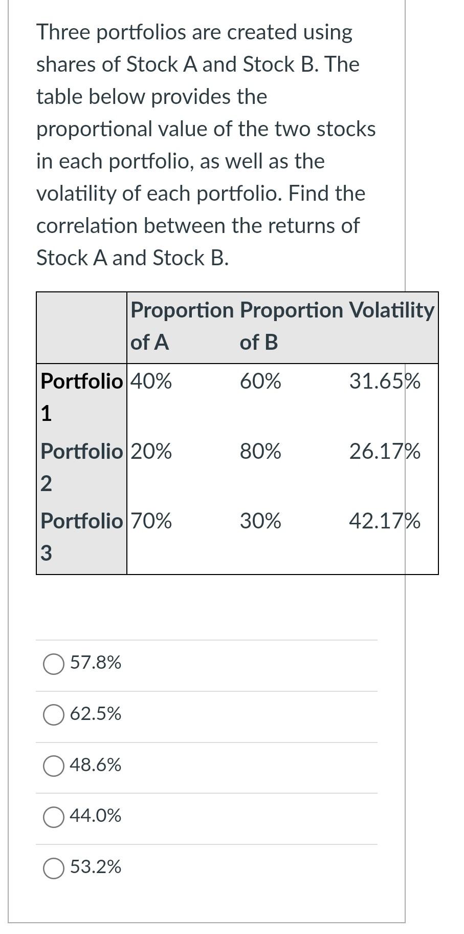Click the 53.2% label text
464x934 pixels.
click(95, 867)
